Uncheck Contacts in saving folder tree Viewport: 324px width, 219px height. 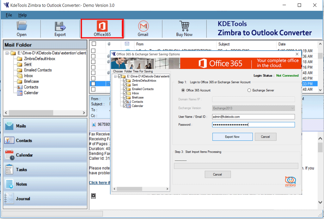point(125,102)
